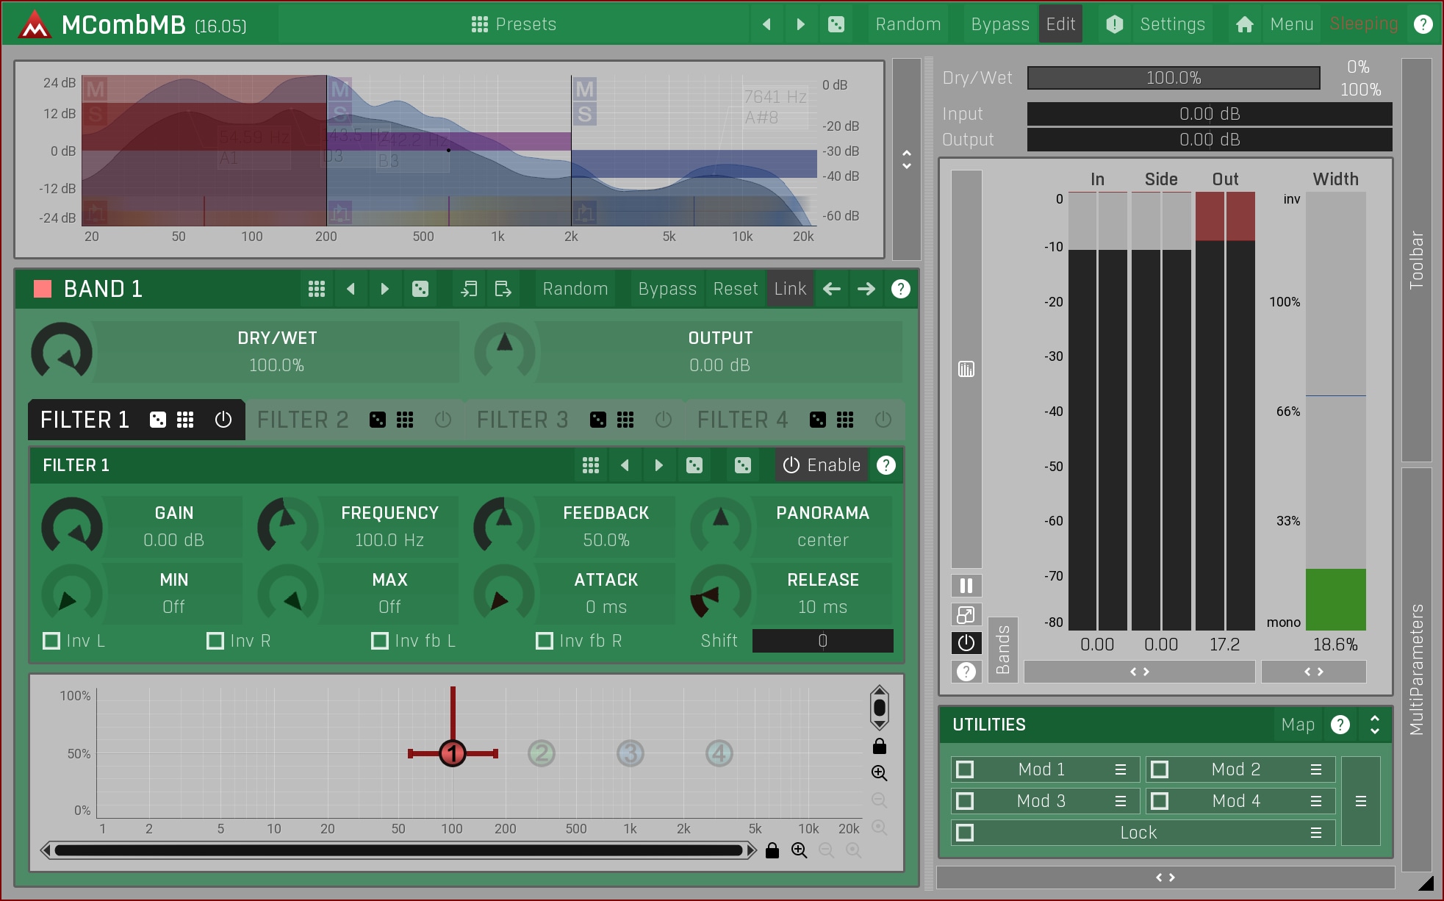Collapse Utilities panel with up-down arrows

pos(1375,725)
